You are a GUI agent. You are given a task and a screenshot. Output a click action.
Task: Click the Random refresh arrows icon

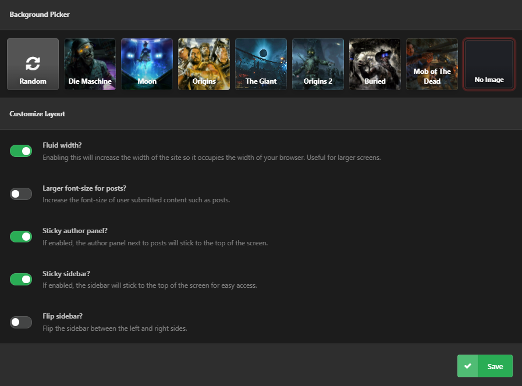pyautogui.click(x=33, y=63)
